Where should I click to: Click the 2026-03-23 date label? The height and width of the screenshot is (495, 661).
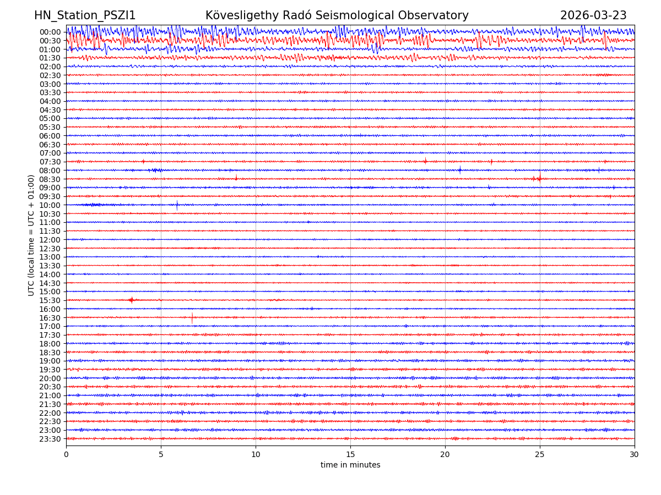tap(593, 16)
